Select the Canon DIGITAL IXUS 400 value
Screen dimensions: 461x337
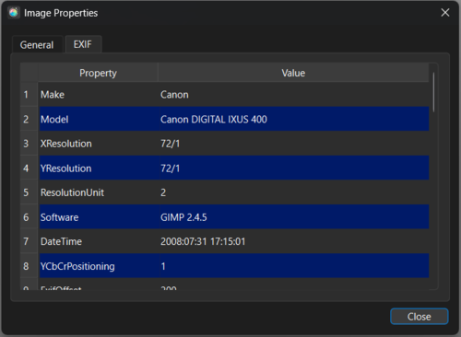(x=294, y=119)
